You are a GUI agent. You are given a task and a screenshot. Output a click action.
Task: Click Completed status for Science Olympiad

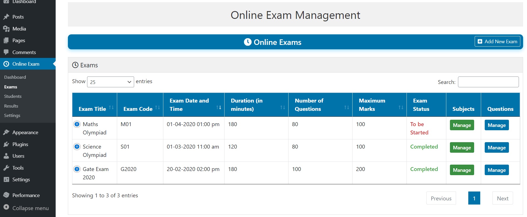point(424,147)
